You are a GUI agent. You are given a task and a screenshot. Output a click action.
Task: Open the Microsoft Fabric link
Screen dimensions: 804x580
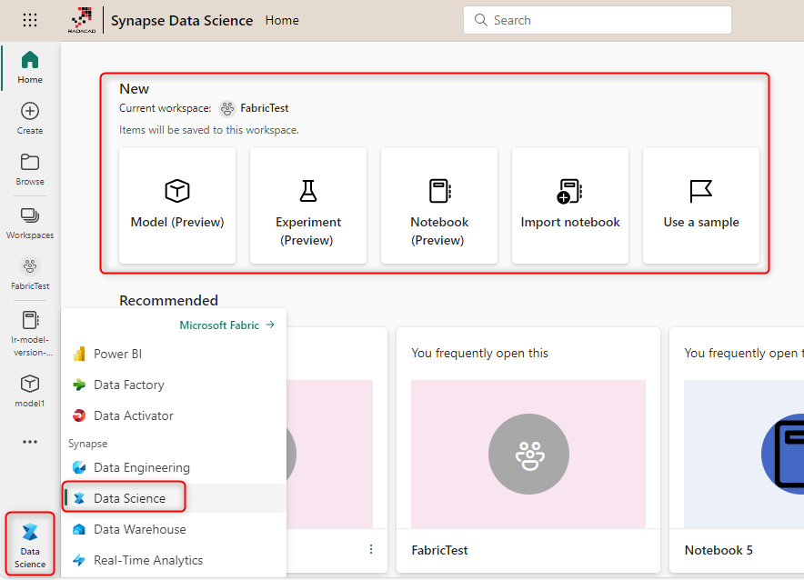[219, 324]
